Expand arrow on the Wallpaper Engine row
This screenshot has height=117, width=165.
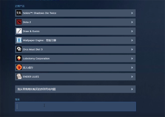[132, 40]
